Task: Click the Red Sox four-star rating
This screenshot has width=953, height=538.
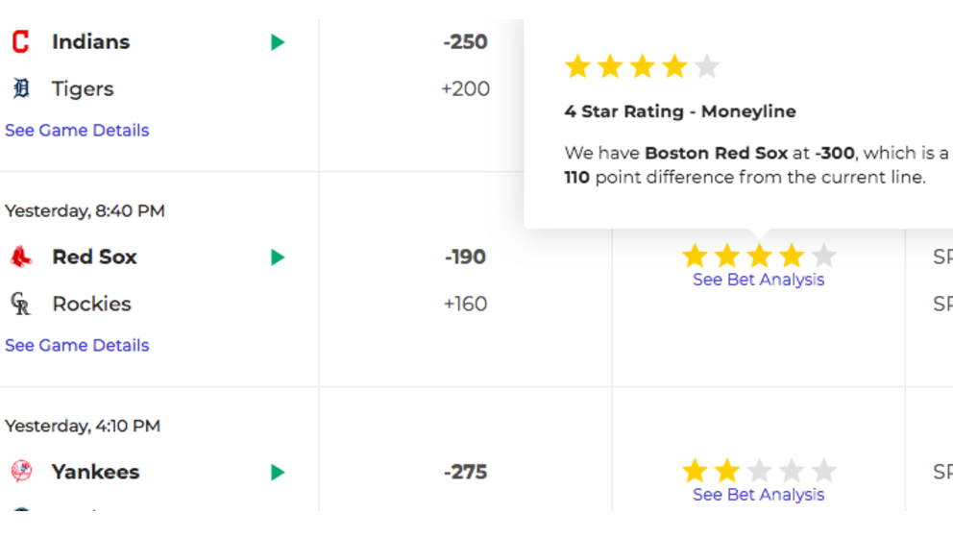Action: coord(759,256)
